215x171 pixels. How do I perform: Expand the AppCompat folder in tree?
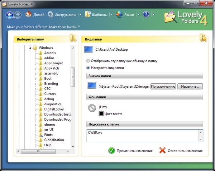coord(36,63)
